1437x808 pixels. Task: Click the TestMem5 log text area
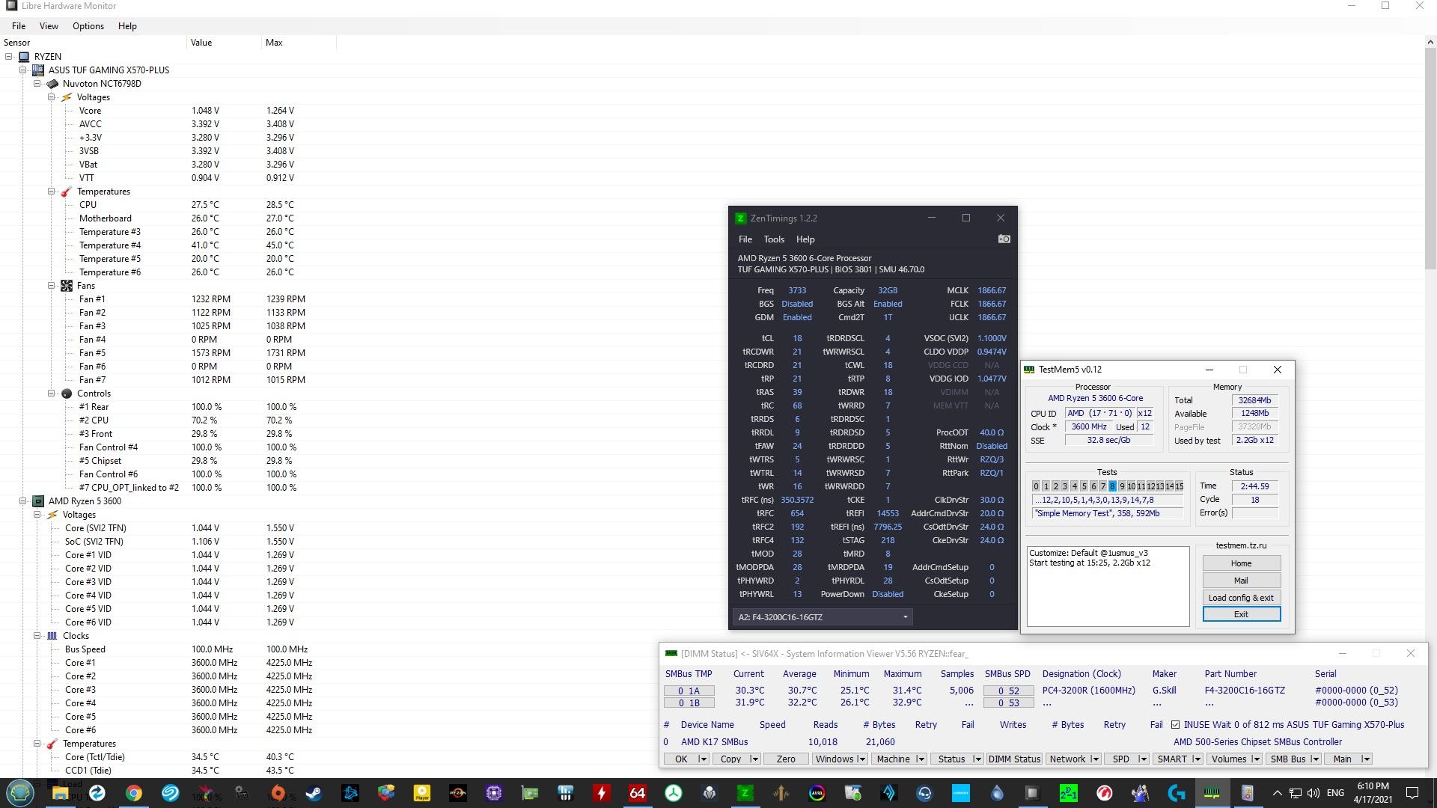click(1108, 587)
